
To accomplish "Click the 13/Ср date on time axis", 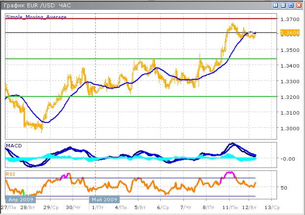I will click(x=274, y=208).
